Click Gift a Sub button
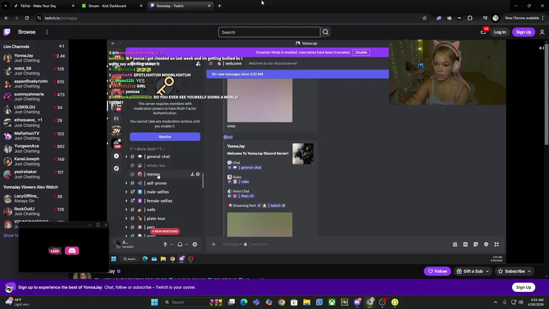The width and height of the screenshot is (549, 309). pyautogui.click(x=473, y=271)
